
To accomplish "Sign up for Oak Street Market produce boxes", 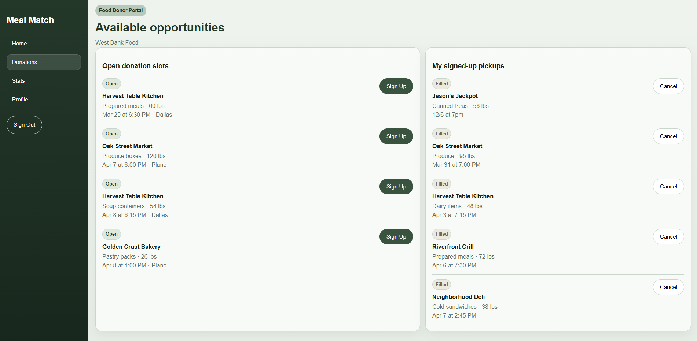I will pos(396,136).
